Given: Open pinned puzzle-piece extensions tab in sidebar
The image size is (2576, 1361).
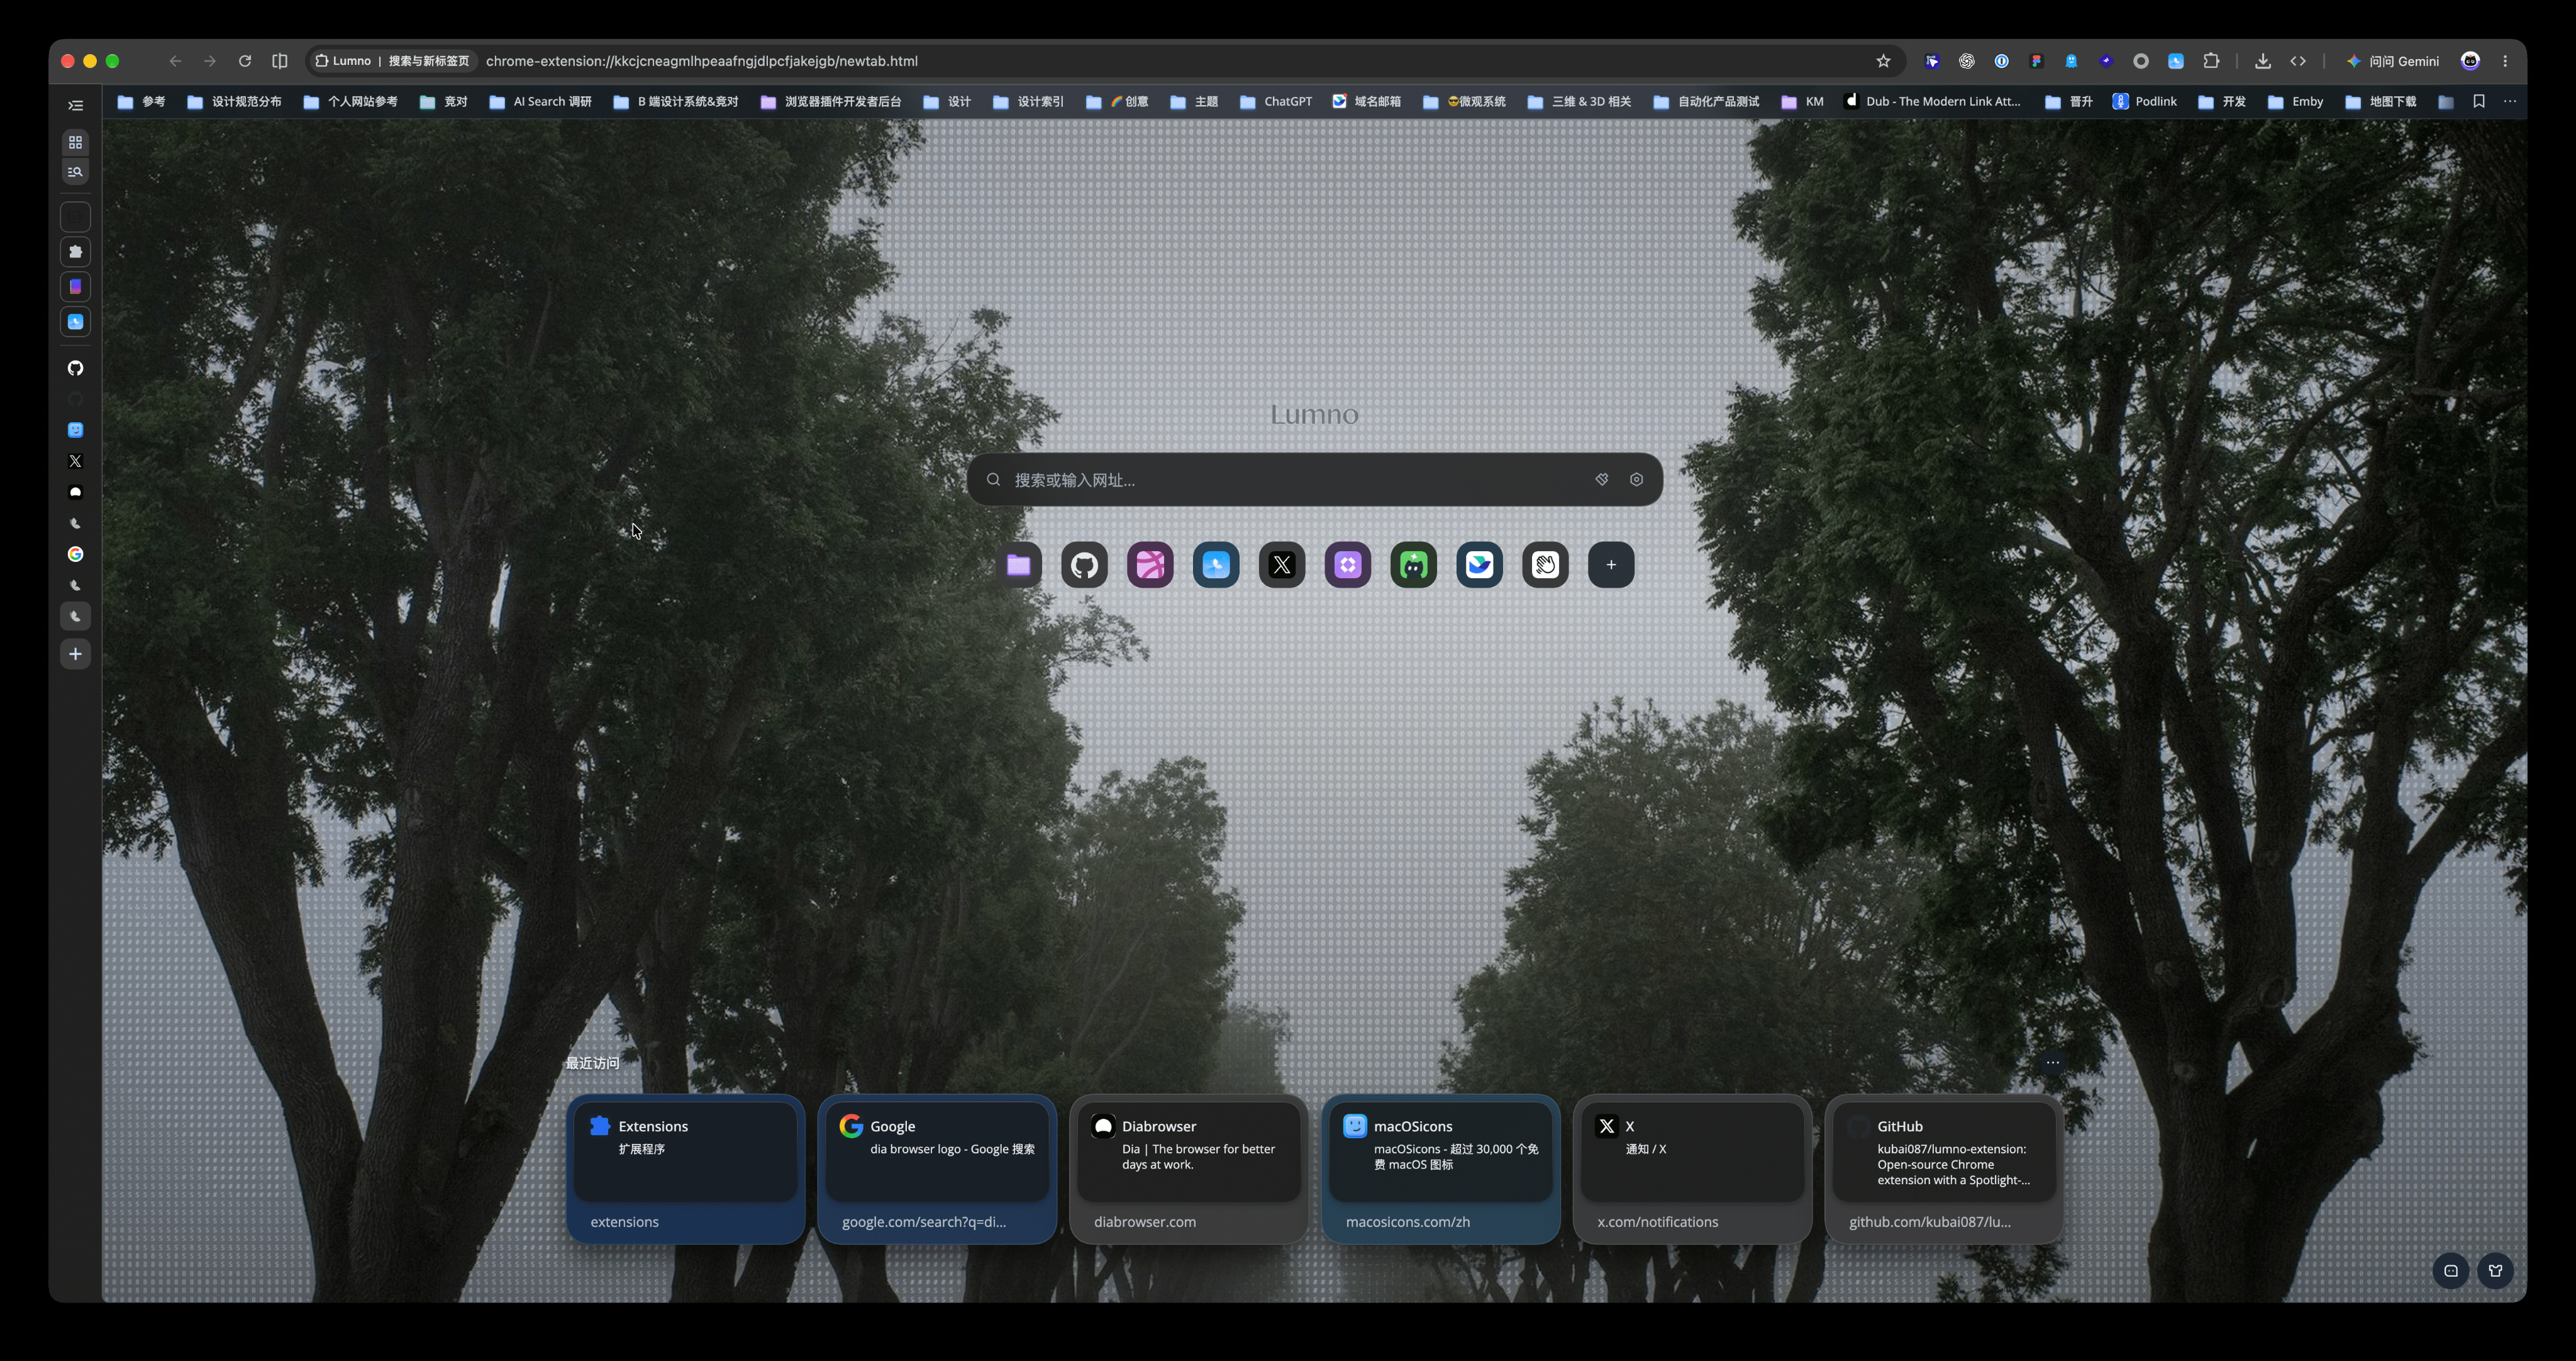Looking at the screenshot, I should tap(75, 252).
